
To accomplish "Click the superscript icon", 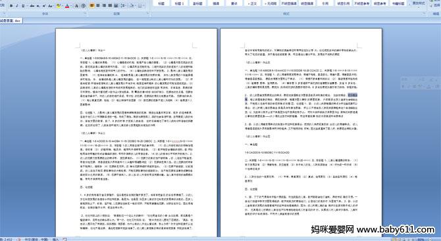I will click(x=44, y=6).
